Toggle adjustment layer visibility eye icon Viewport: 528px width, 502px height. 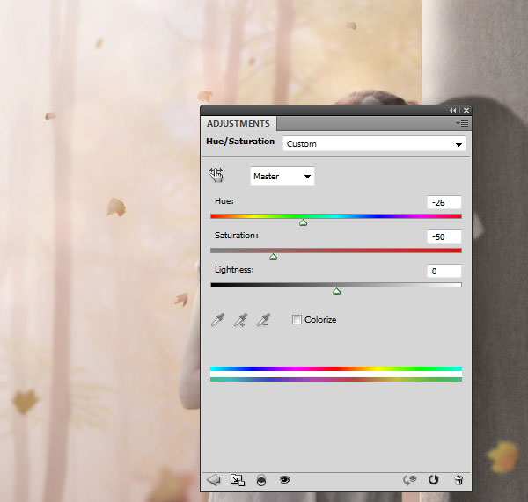[x=284, y=479]
